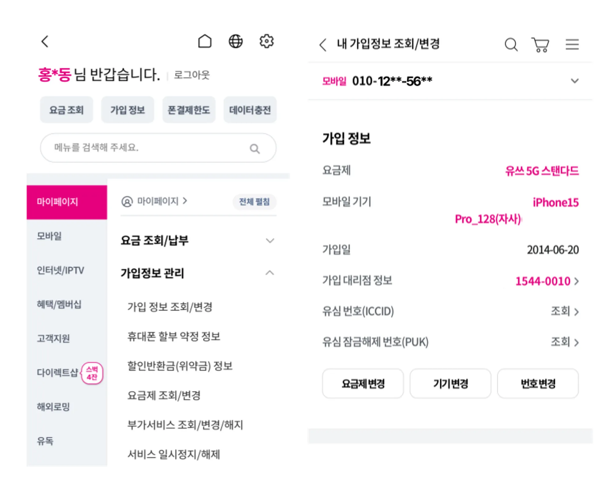Screen dimensions: 615x485
Task: Open the shopping cart icon
Action: (x=540, y=45)
